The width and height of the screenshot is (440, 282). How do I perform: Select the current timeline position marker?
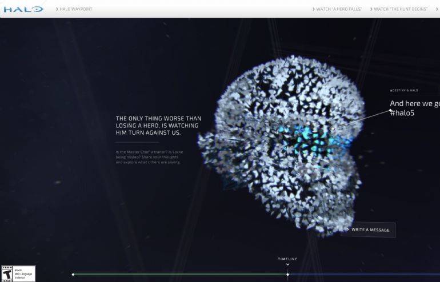point(287,275)
